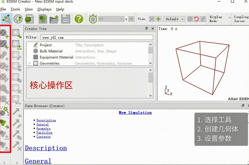The height and width of the screenshot is (165, 249).
Task: Expand toolbar overflow next to Display Mode
Action: [x=229, y=17]
